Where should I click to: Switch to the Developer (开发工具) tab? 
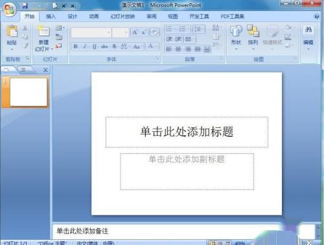199,16
